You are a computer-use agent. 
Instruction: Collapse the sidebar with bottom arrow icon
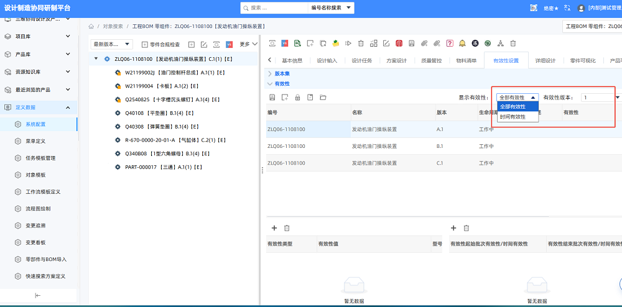[x=38, y=295]
